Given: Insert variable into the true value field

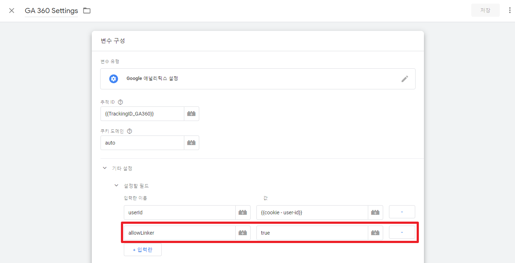Looking at the screenshot, I should (x=375, y=233).
